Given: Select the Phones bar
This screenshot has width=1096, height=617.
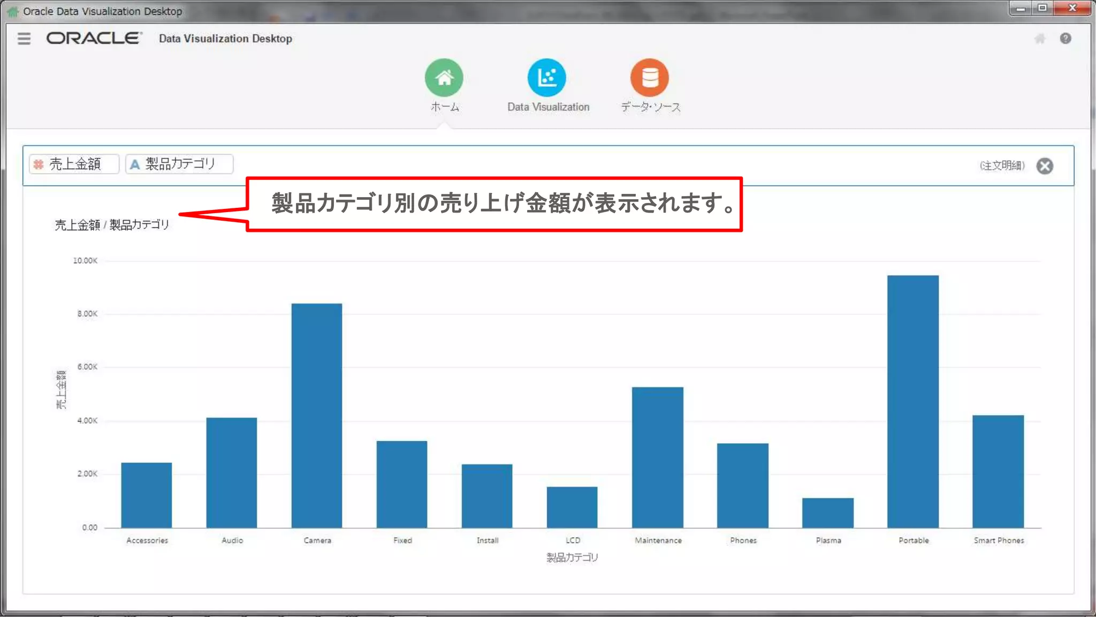Looking at the screenshot, I should [x=743, y=485].
